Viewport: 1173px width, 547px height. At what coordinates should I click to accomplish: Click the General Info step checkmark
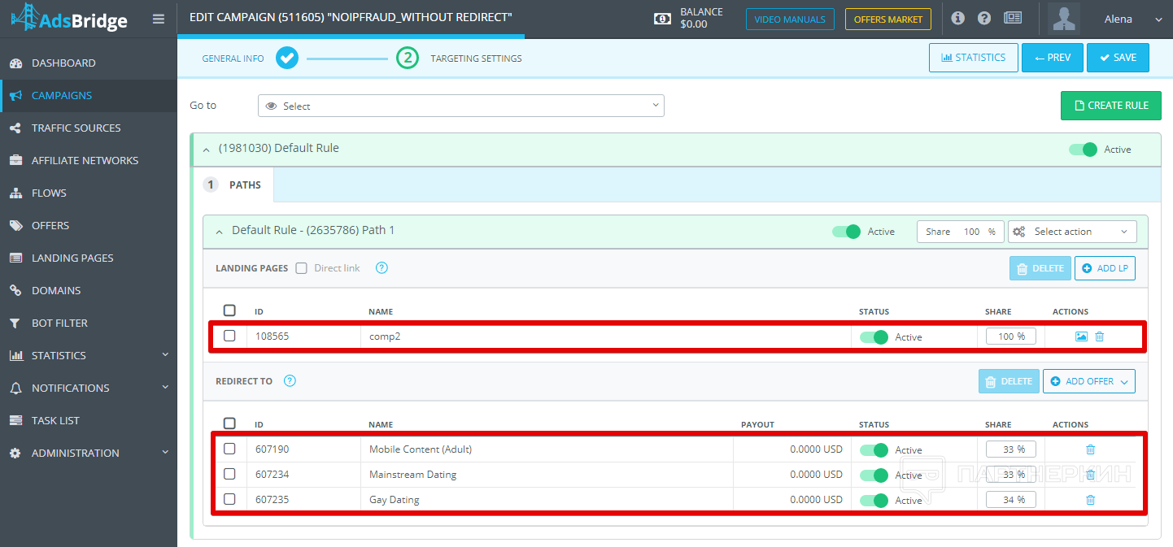pos(287,59)
